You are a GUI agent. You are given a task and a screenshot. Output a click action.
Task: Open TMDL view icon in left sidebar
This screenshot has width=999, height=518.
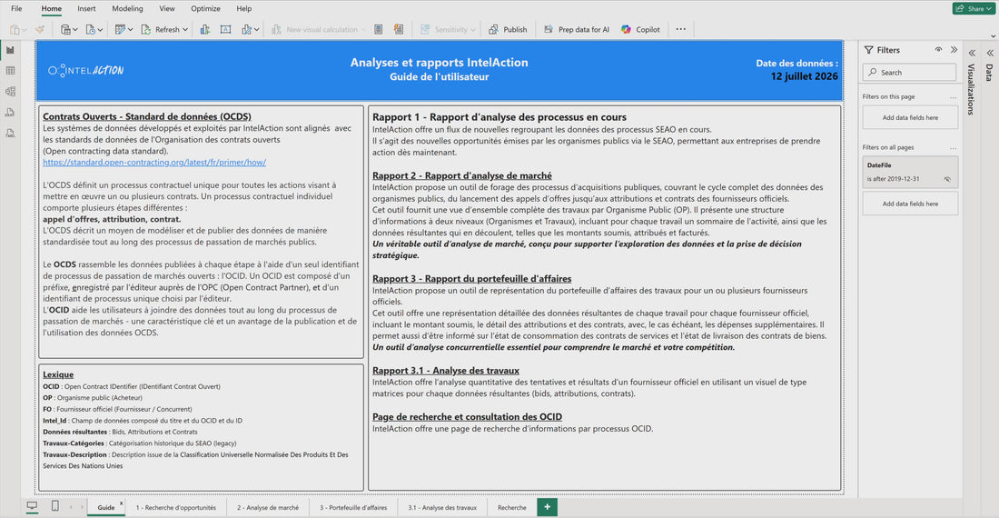[x=10, y=134]
